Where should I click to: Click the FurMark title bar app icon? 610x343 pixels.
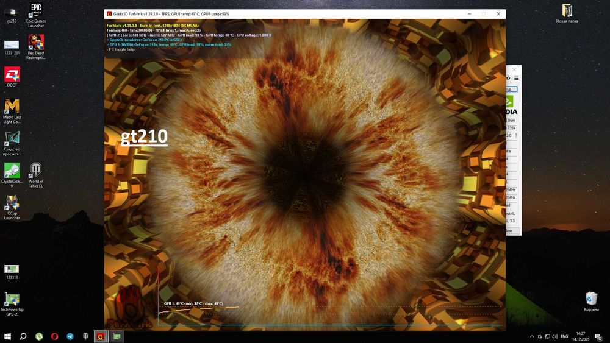coord(109,14)
